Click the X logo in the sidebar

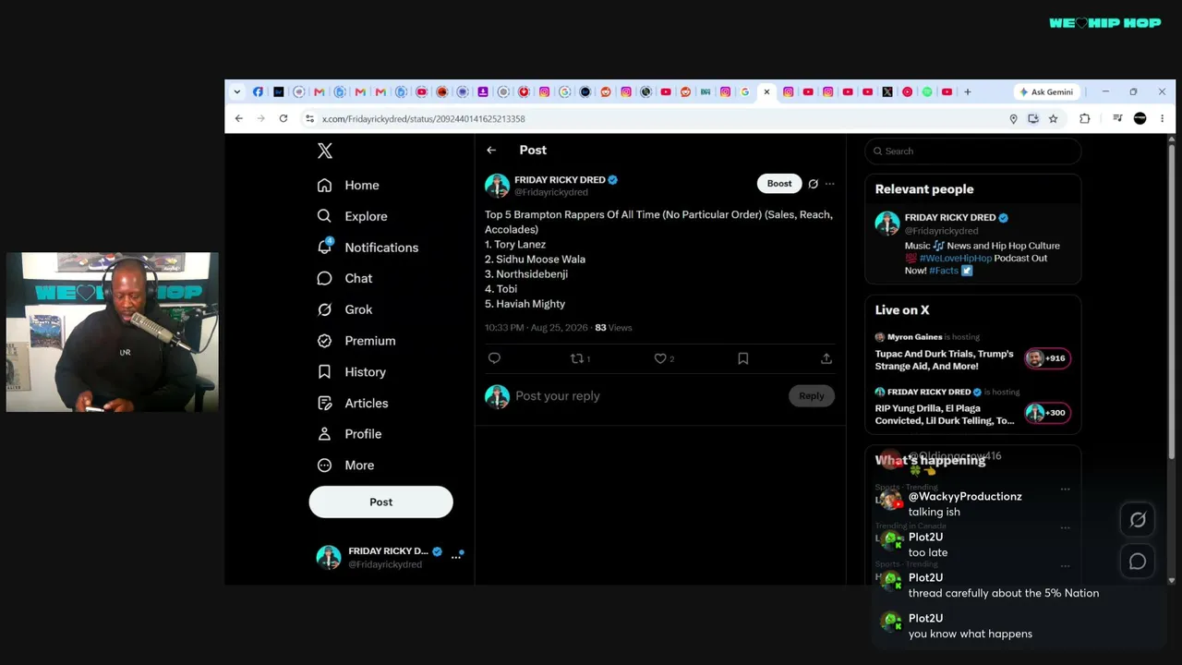pyautogui.click(x=325, y=151)
